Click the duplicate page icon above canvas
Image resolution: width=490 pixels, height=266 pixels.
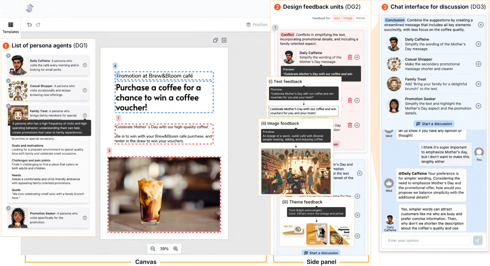(216, 40)
